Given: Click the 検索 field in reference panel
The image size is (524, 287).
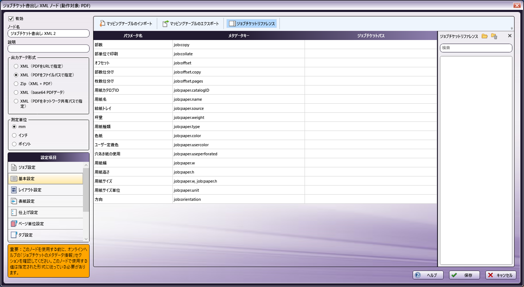Looking at the screenshot, I should click(x=476, y=48).
